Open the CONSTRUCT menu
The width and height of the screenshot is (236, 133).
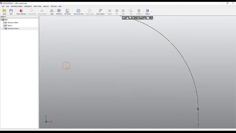click(x=28, y=6)
